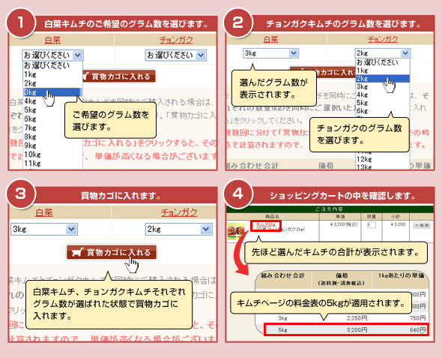This screenshot has height=358, width=442.
Task: Open the step 2 dropdown showing 3kg
Action: (270, 53)
